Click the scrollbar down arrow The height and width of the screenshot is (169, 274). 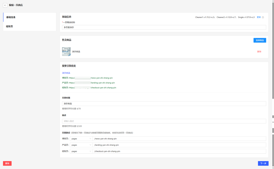[273, 167]
